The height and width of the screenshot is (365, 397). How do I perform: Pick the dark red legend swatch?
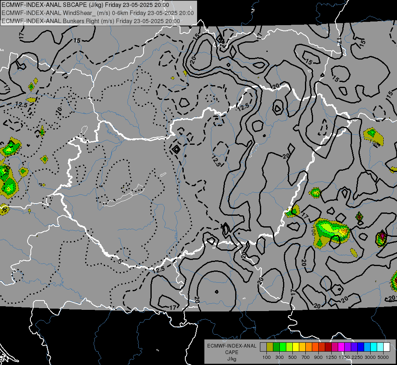pyautogui.click(x=328, y=347)
